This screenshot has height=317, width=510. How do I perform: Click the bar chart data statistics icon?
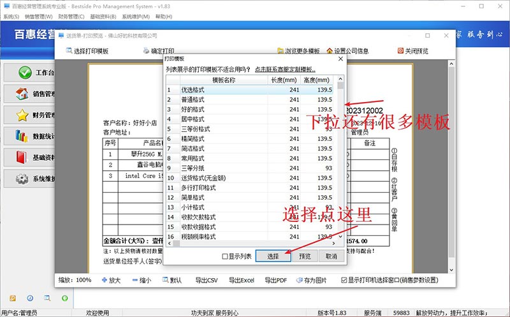coord(22,136)
